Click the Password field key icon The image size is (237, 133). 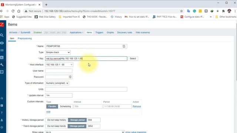pyautogui.click(x=70, y=77)
